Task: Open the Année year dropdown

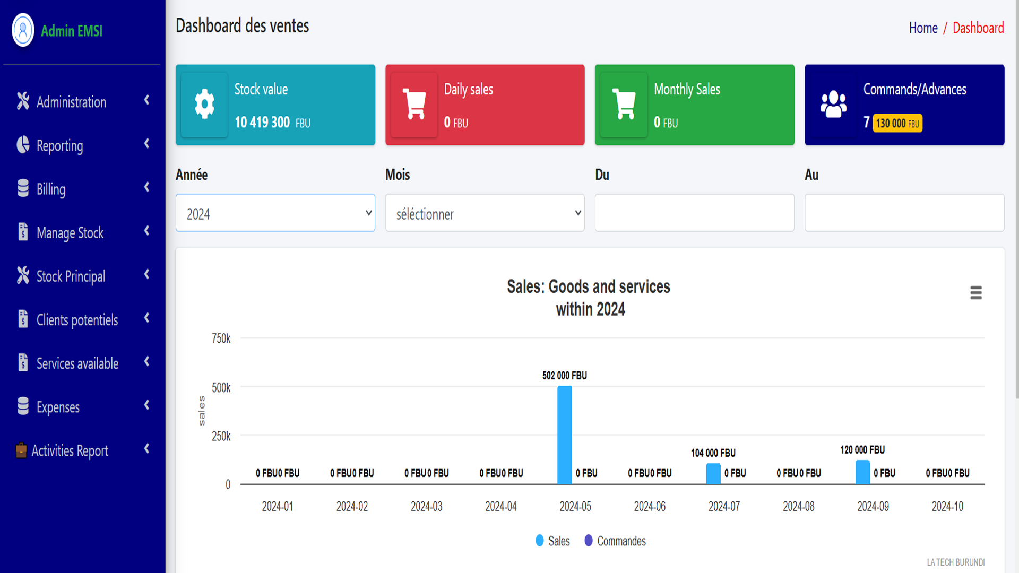Action: click(x=275, y=213)
